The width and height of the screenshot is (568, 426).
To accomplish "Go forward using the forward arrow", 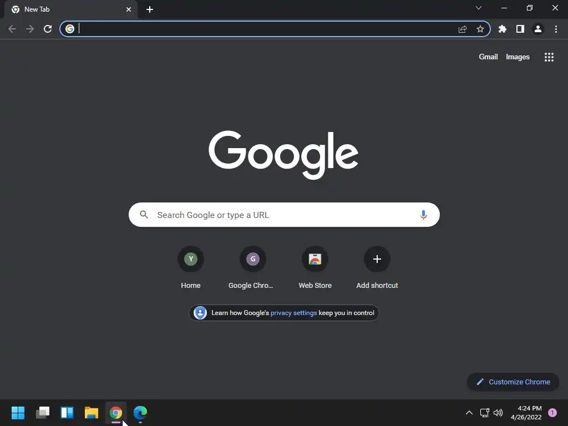I will tap(30, 29).
